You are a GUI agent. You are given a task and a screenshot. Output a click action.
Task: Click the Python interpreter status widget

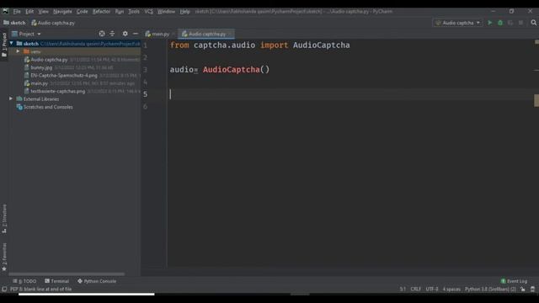pyautogui.click(x=490, y=289)
